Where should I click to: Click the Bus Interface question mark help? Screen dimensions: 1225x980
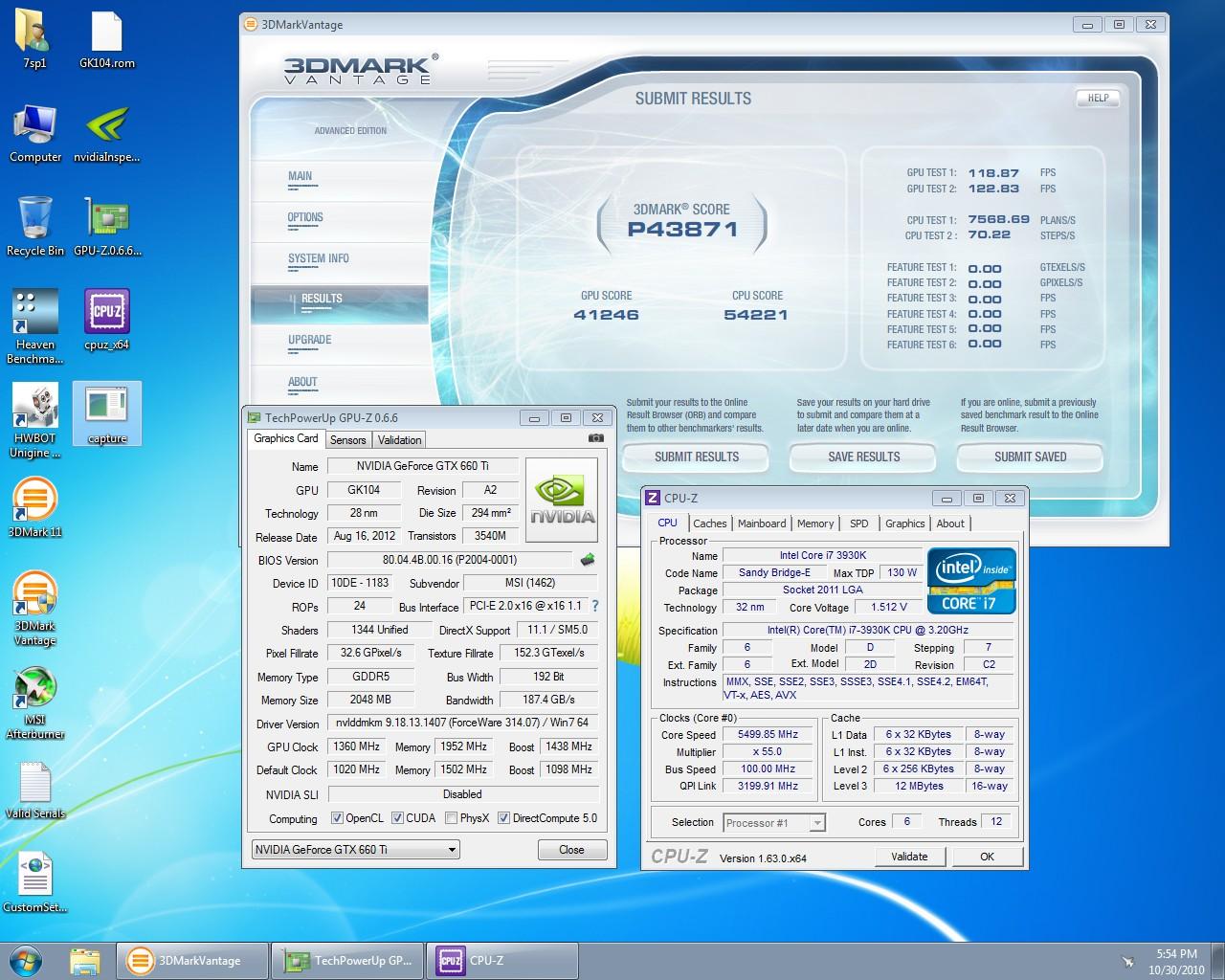coord(595,606)
